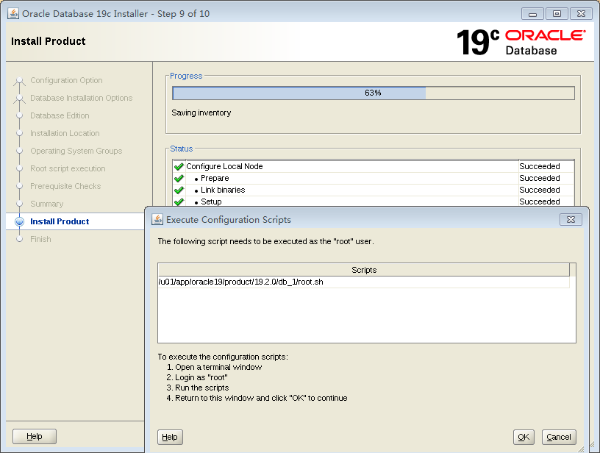Screen dimensions: 600x453
Task: Select the Summary step in the sidebar
Action: pyautogui.click(x=49, y=204)
